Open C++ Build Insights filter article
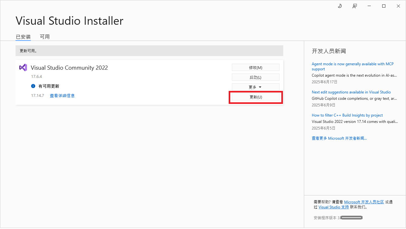 [347, 115]
